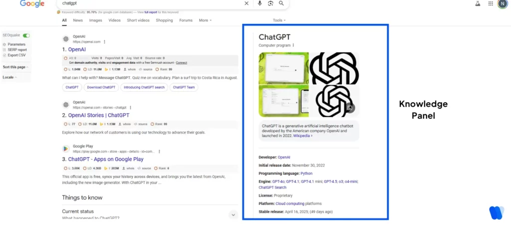Click the SEOquake Parameters gear item

tap(13, 44)
